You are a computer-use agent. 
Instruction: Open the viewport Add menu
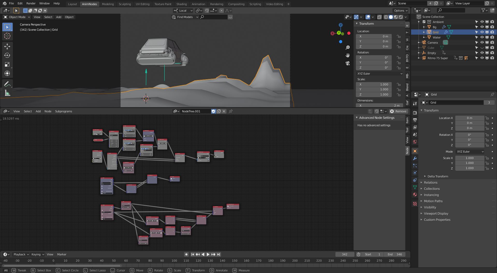[59, 17]
